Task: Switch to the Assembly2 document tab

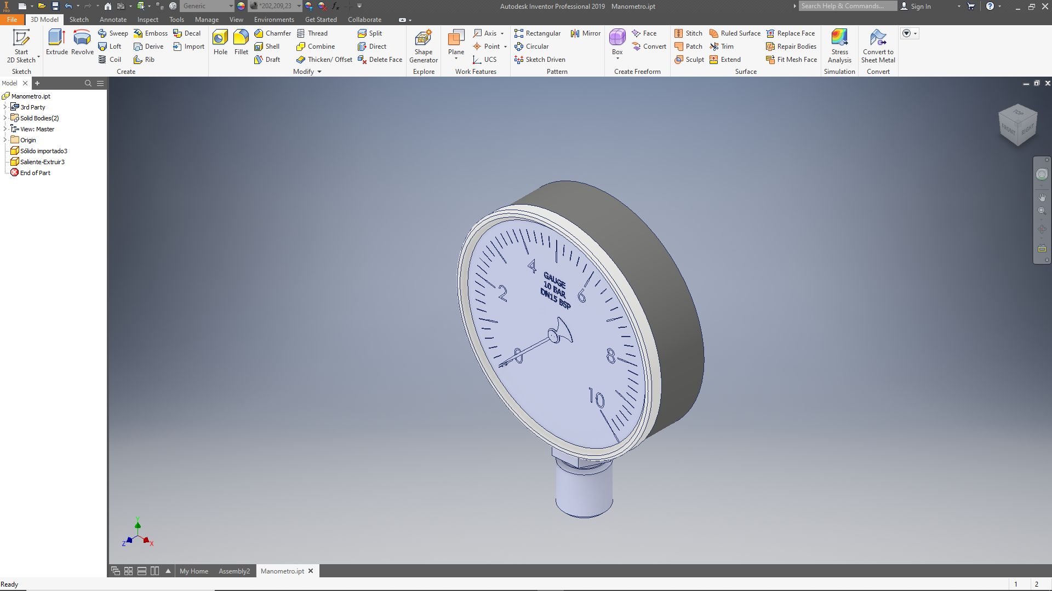Action: [234, 571]
